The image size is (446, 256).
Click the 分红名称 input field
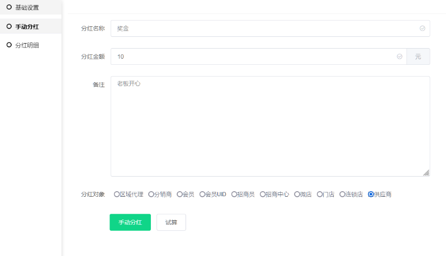(270, 29)
